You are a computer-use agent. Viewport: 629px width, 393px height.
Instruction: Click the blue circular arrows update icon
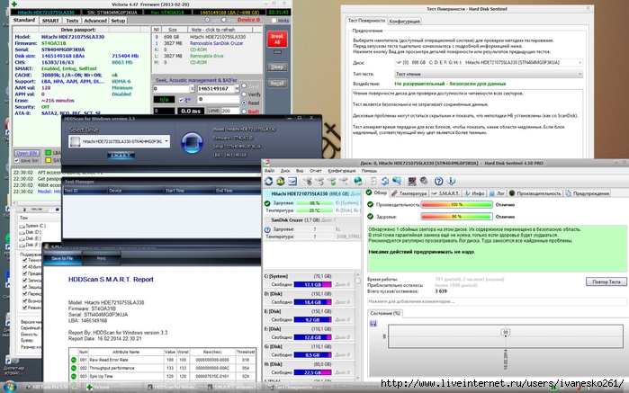tap(385, 182)
